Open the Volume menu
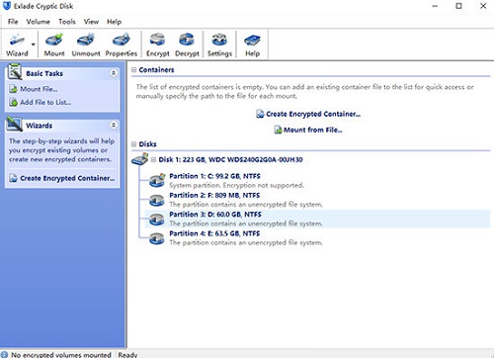Screen dimensions: 494x358 tap(39, 22)
